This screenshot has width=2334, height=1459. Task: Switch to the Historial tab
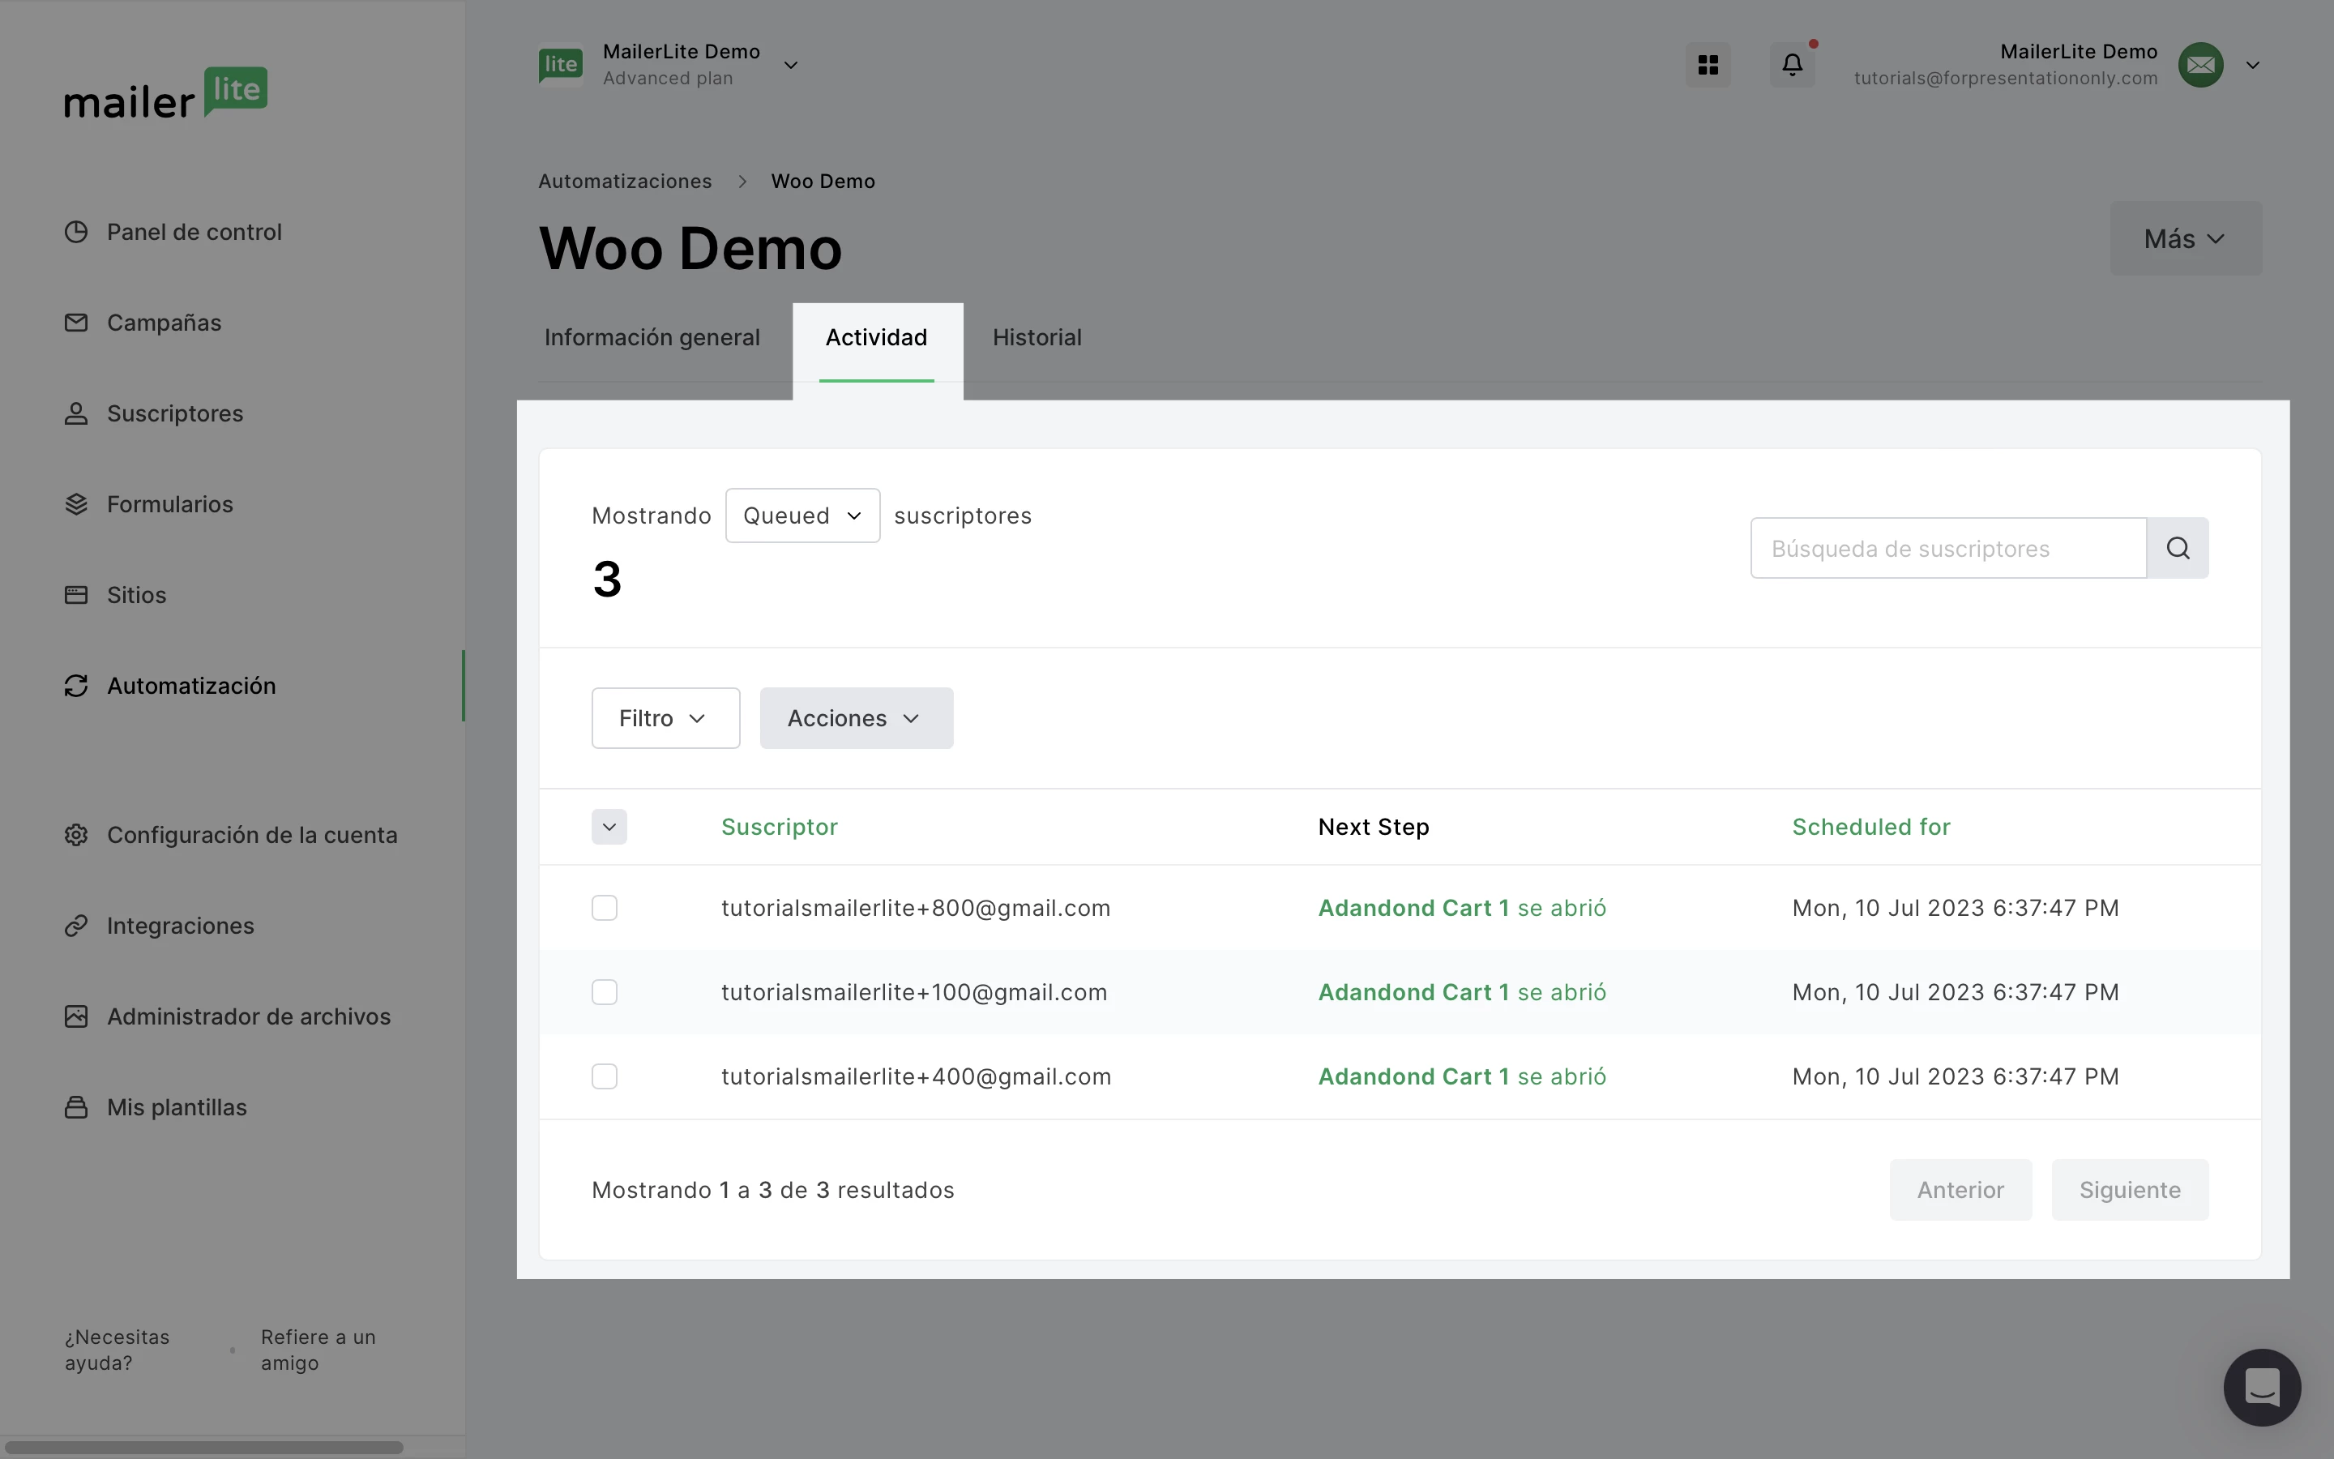[x=1036, y=338]
